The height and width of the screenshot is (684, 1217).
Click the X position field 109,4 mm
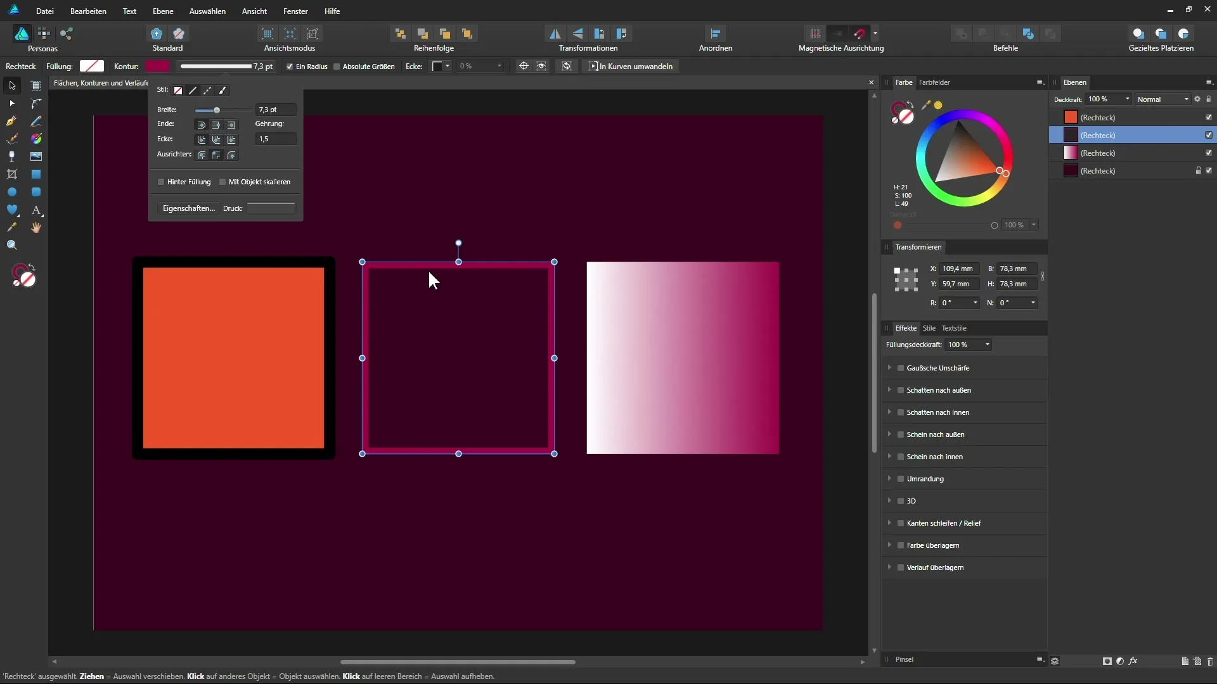(960, 269)
